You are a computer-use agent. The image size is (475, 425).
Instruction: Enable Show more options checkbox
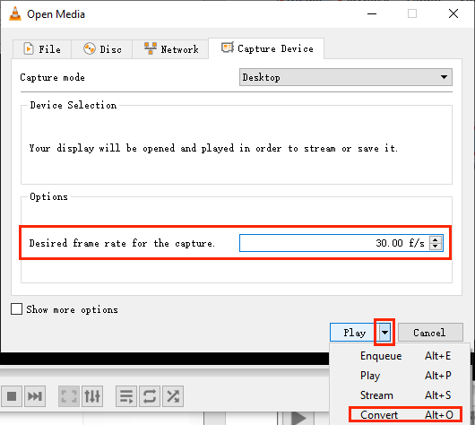click(16, 309)
